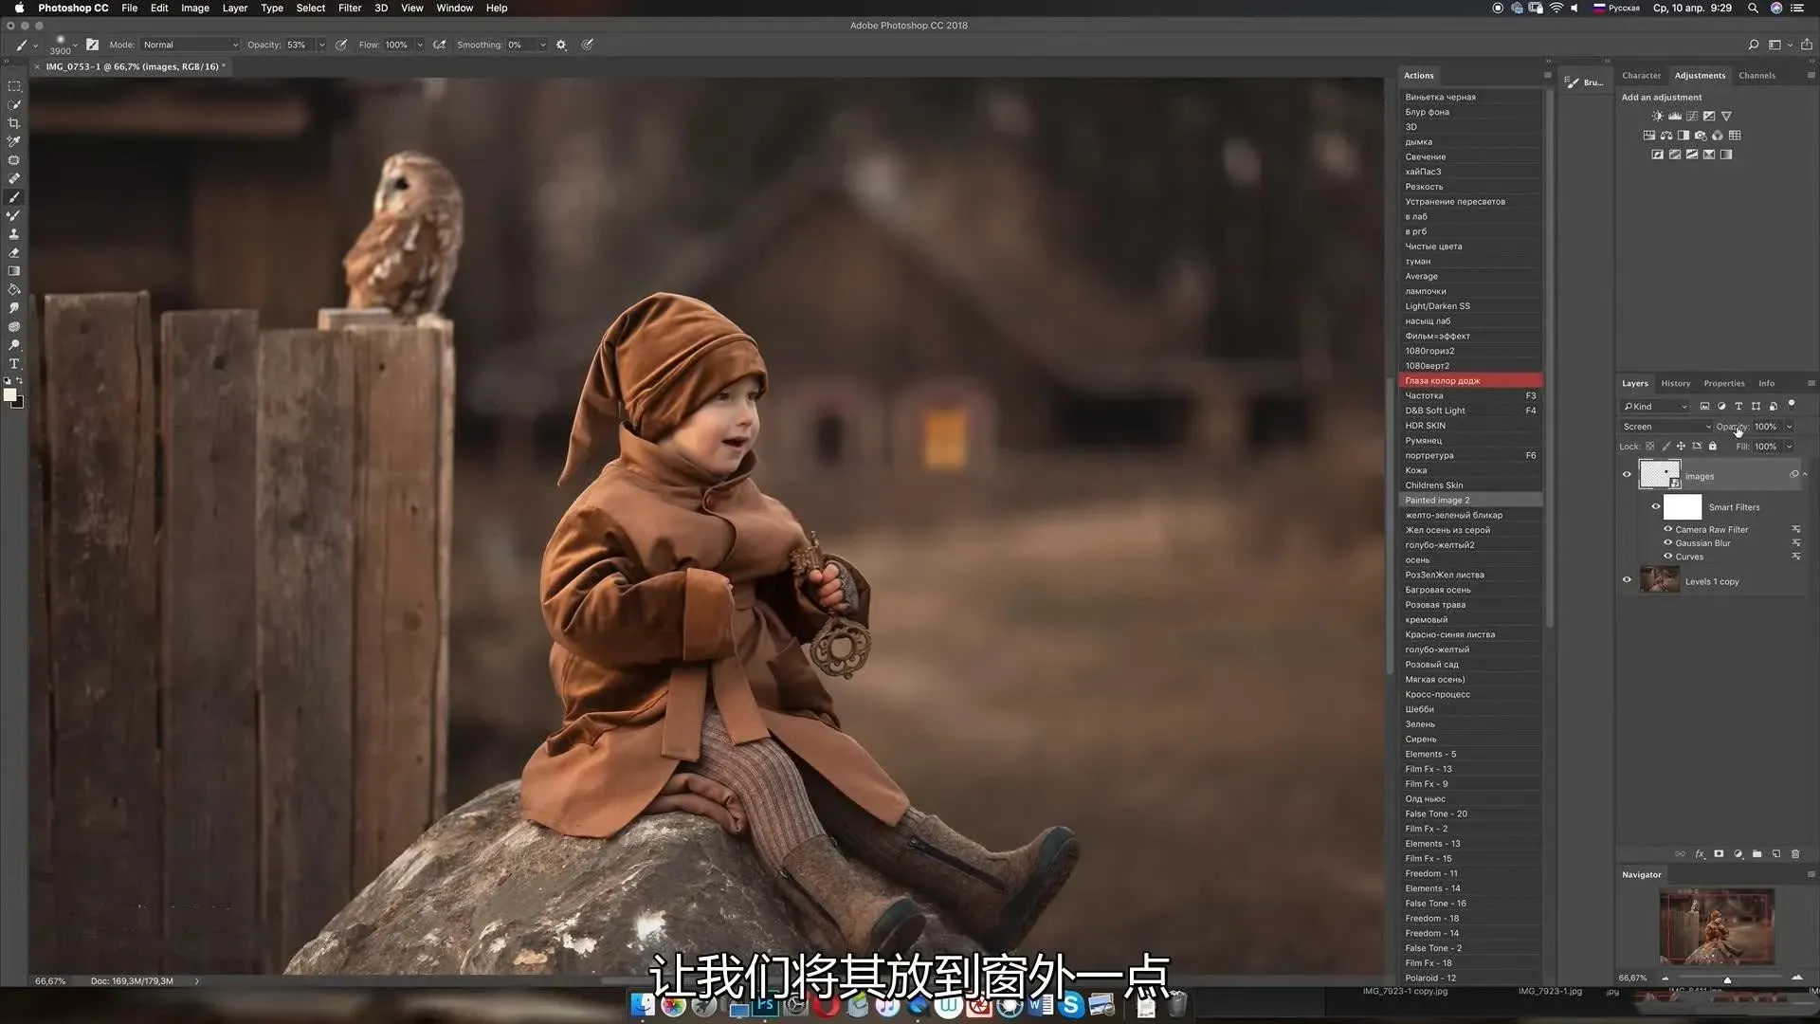The image size is (1820, 1024).
Task: Open brush Mode dropdown set to Normal
Action: tap(190, 45)
